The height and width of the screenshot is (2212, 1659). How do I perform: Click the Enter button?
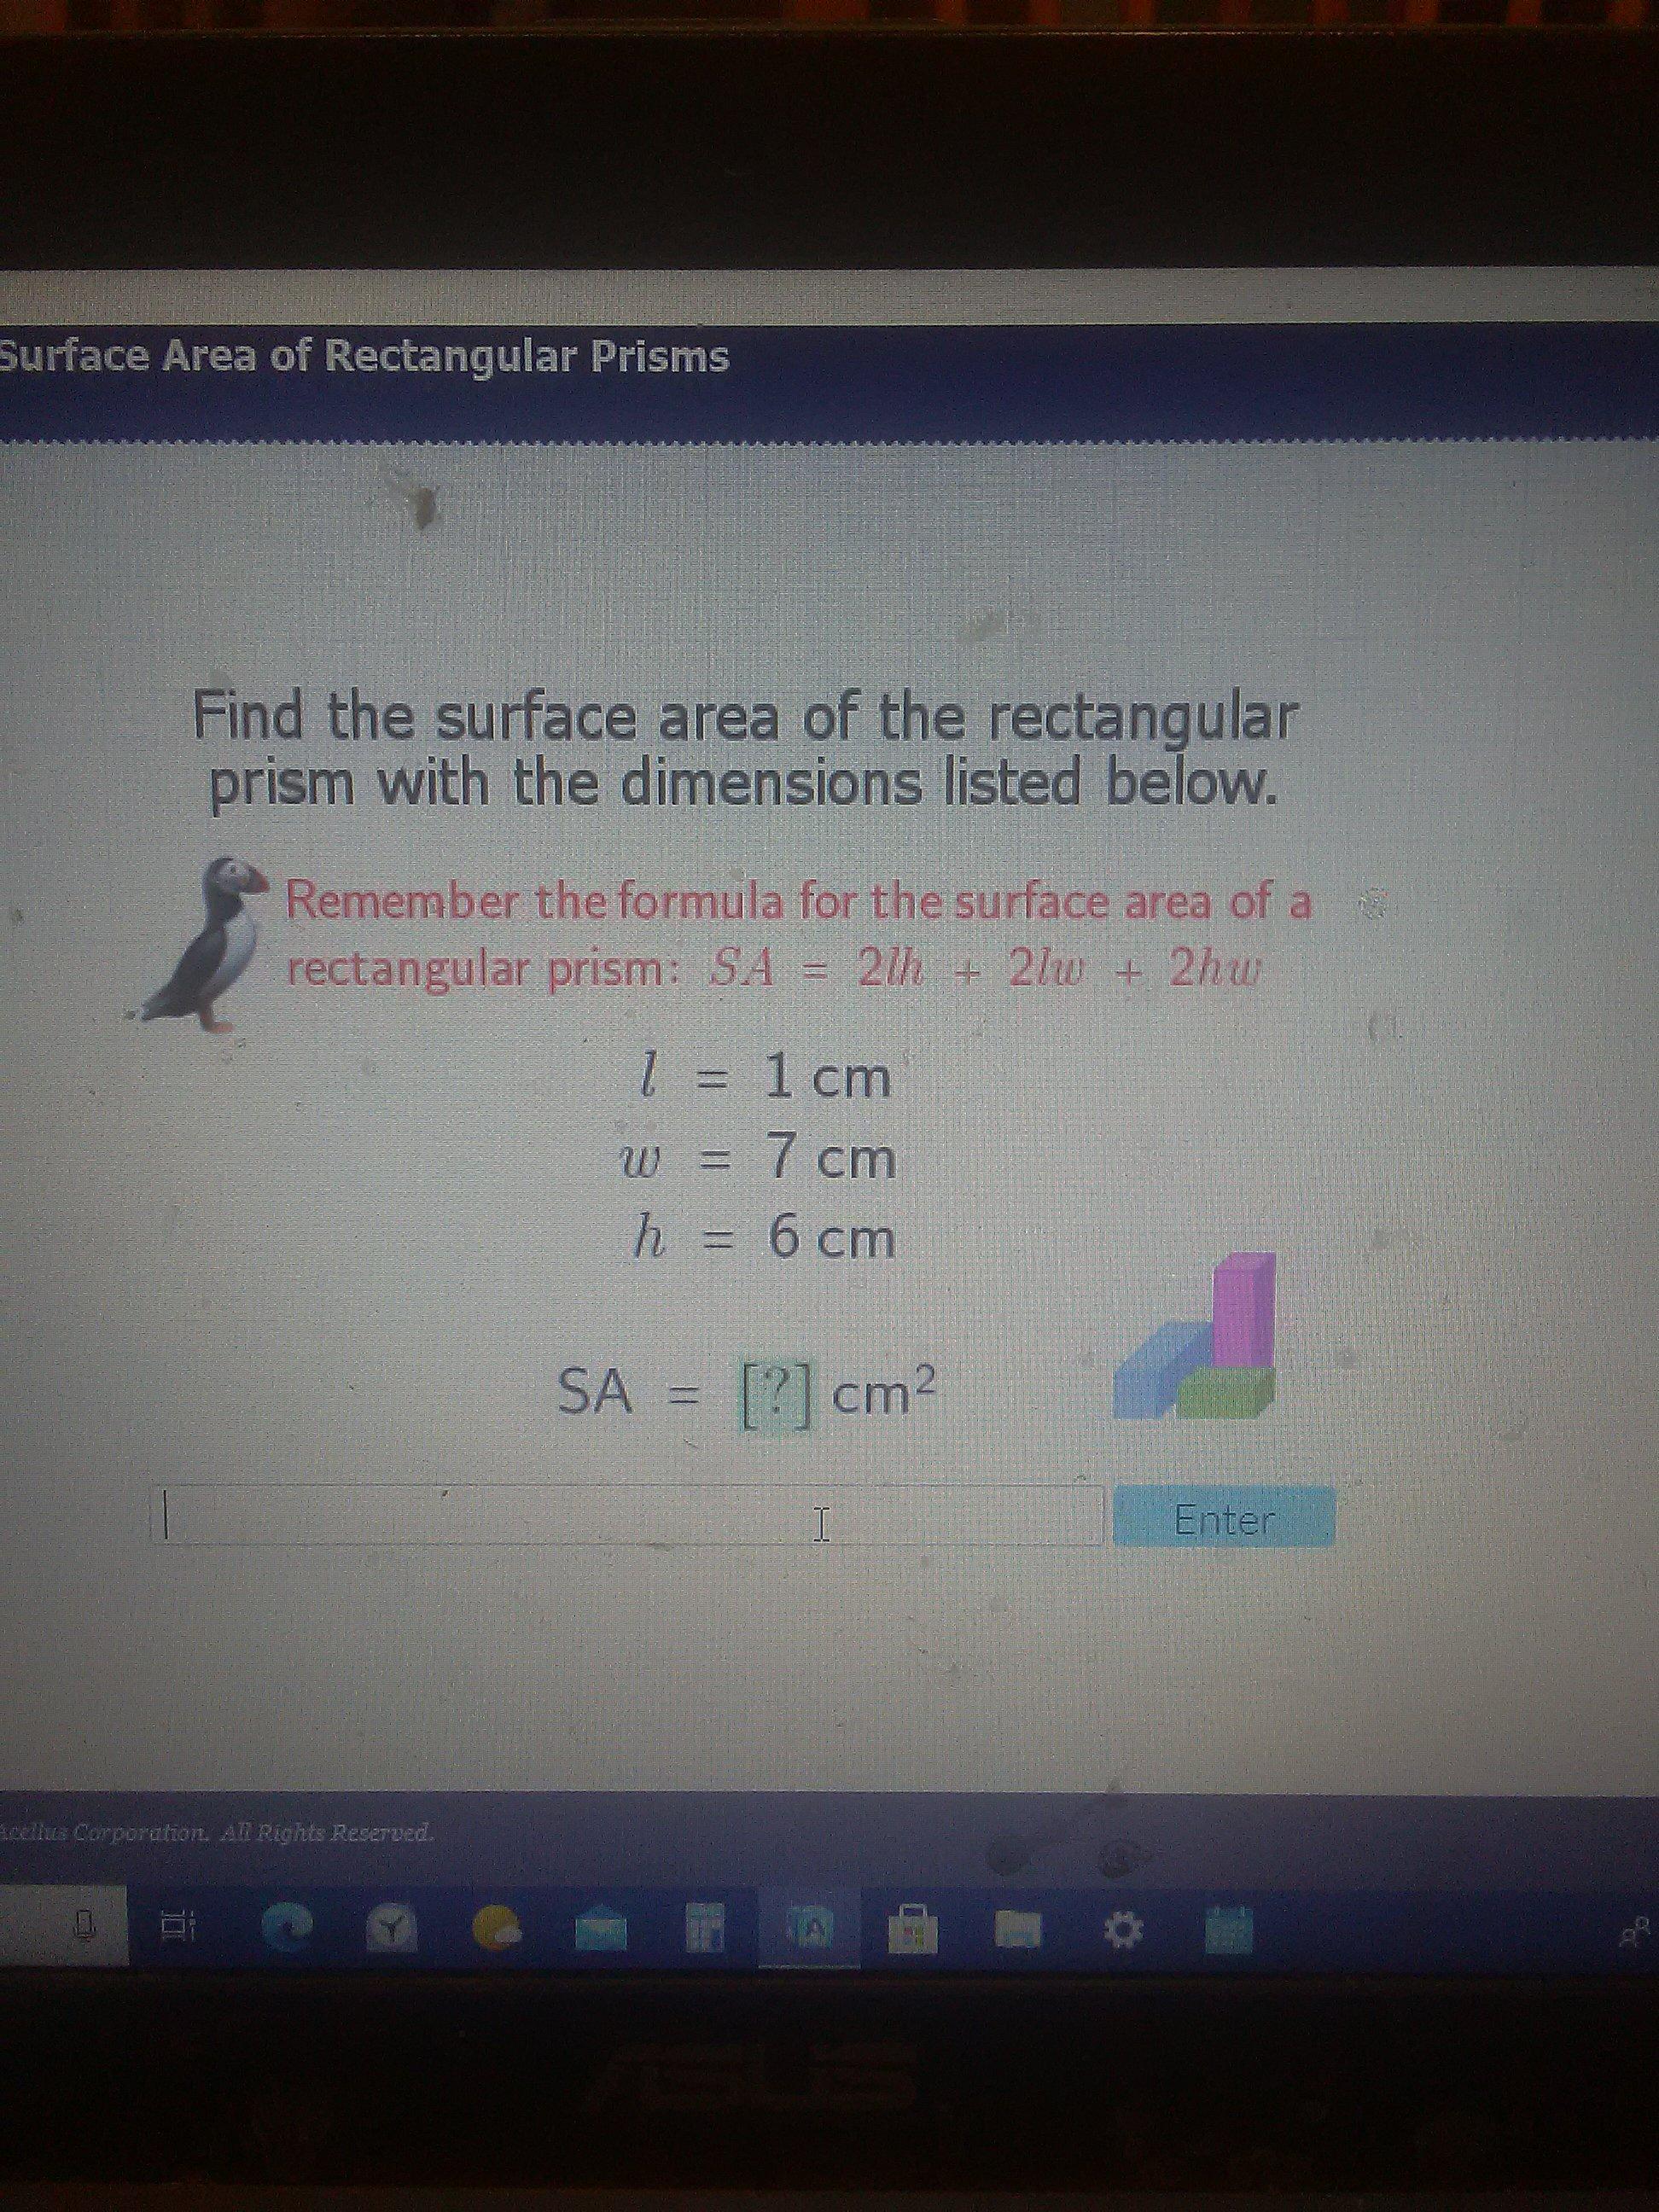[x=1223, y=1521]
